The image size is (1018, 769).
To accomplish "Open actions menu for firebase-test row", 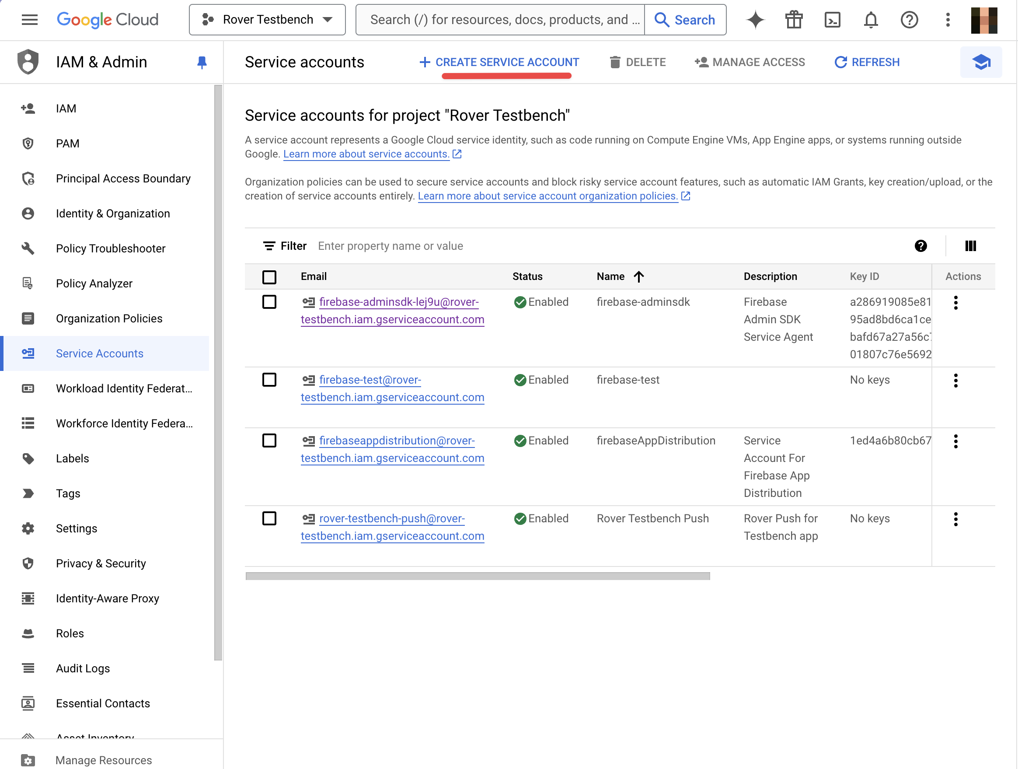I will [956, 381].
